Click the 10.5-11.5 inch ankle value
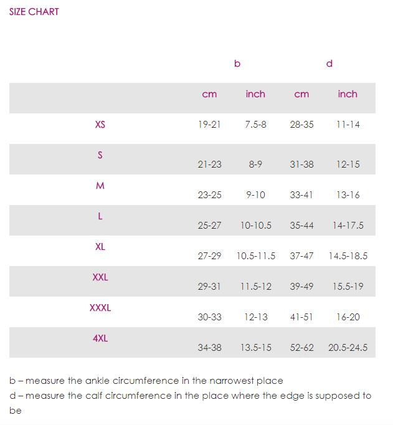393x425 pixels. (255, 256)
